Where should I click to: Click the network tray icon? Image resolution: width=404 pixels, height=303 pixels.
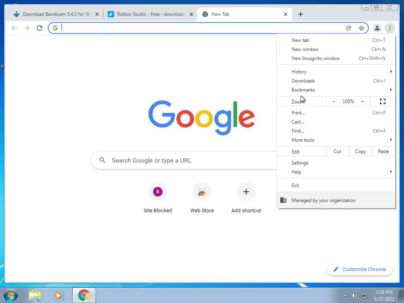364,295
